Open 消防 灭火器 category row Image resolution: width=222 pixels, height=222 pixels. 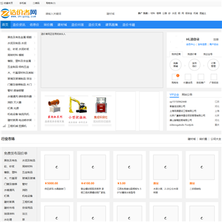coord(19,102)
